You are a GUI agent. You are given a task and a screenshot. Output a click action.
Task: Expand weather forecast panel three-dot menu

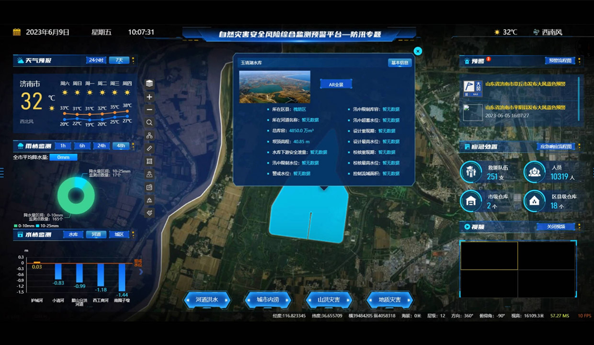click(133, 60)
